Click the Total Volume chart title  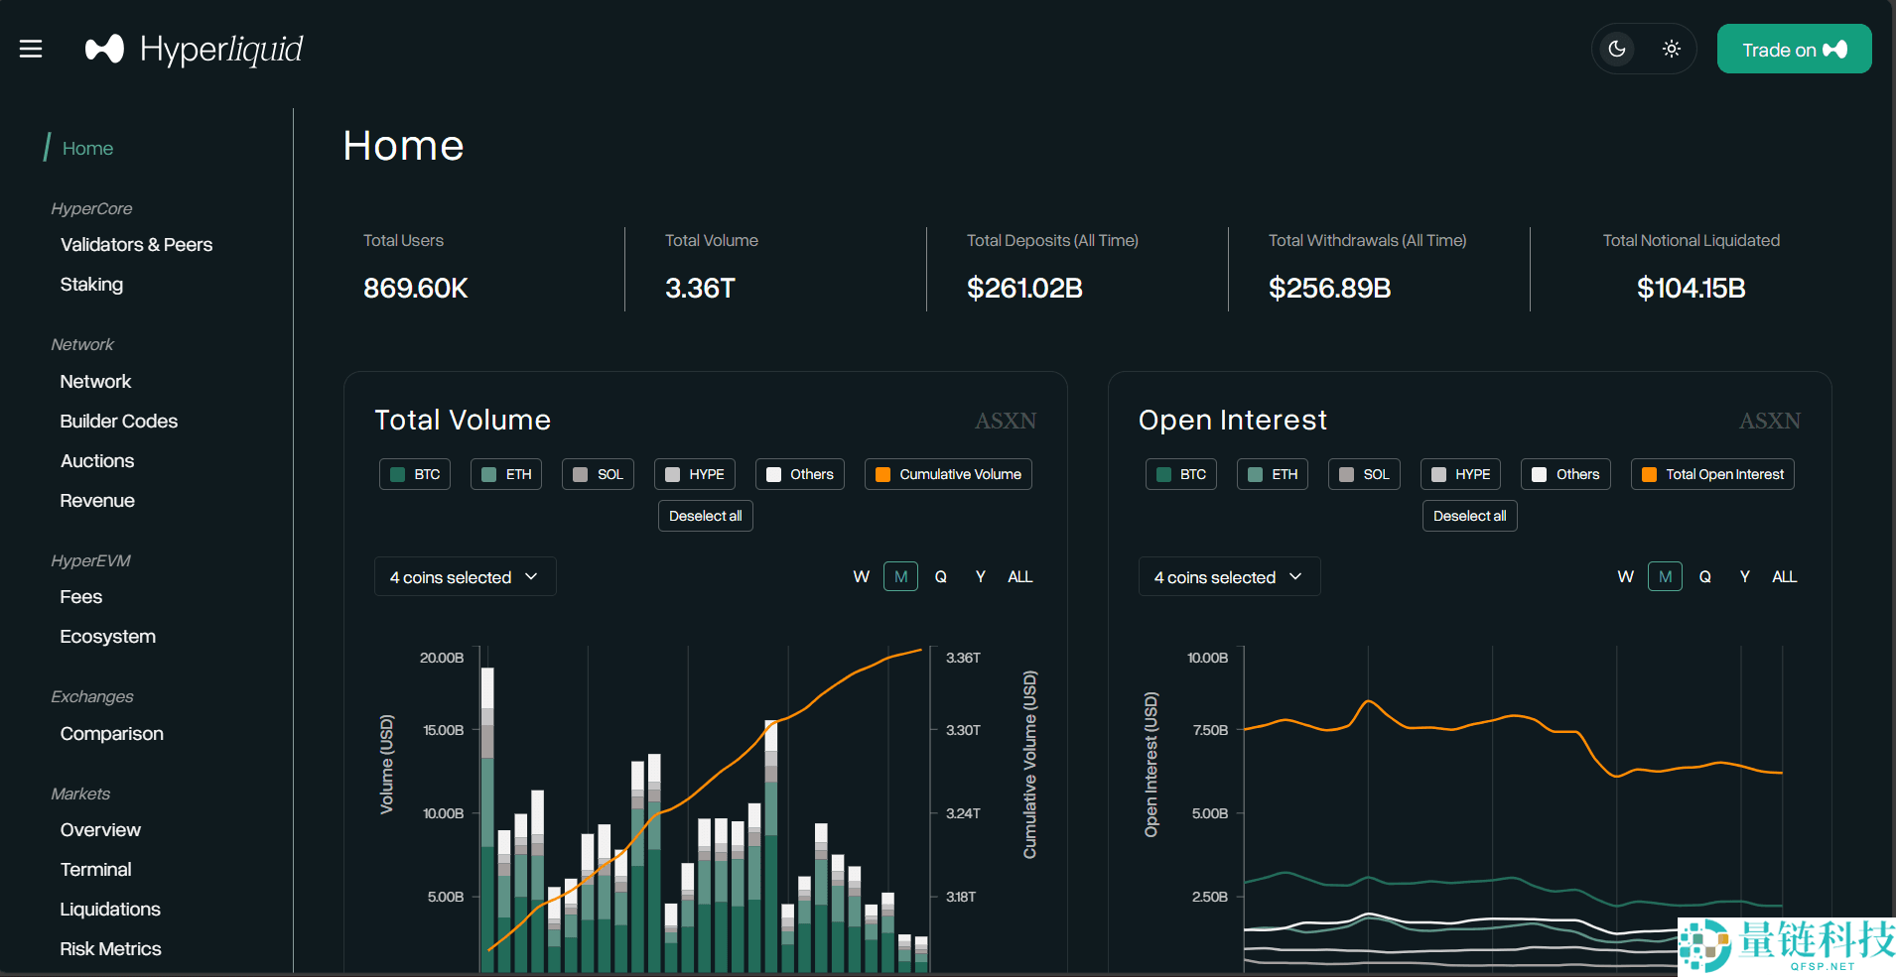click(463, 420)
